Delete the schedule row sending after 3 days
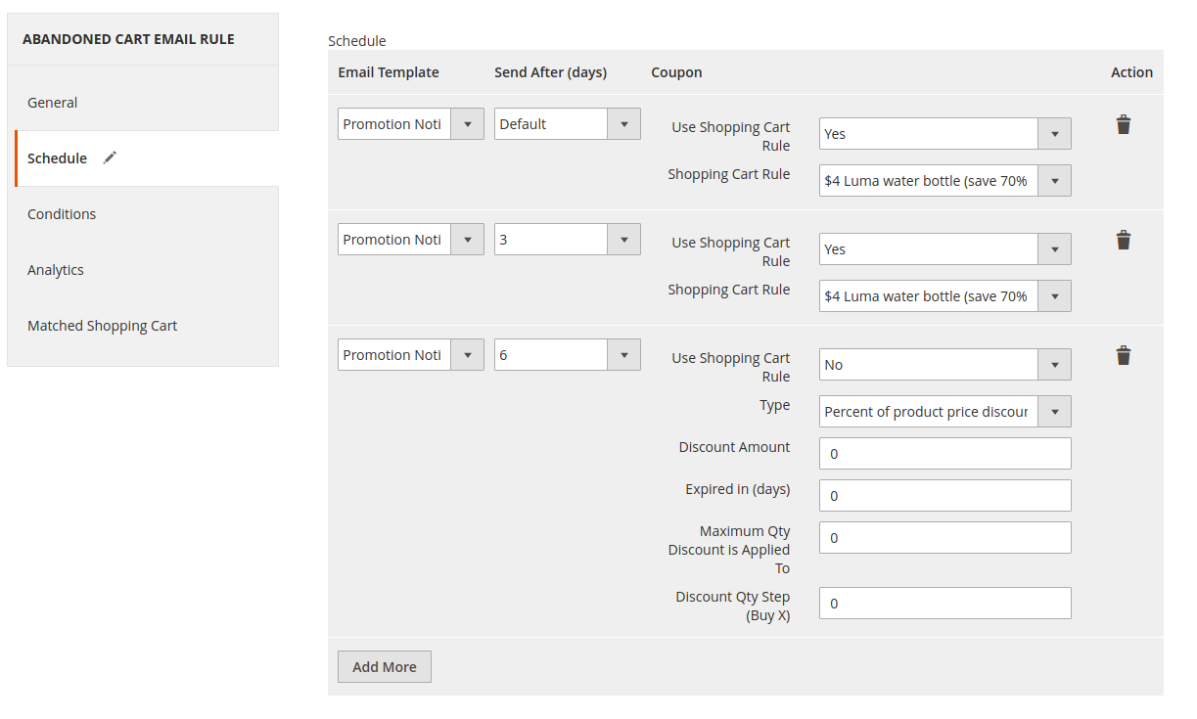Screen dimensions: 1197x719 point(1123,241)
